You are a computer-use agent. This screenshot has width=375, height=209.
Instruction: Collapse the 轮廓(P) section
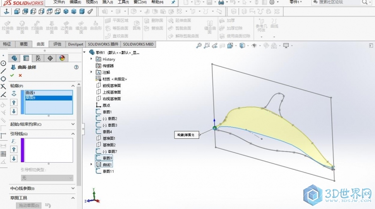pos(73,86)
